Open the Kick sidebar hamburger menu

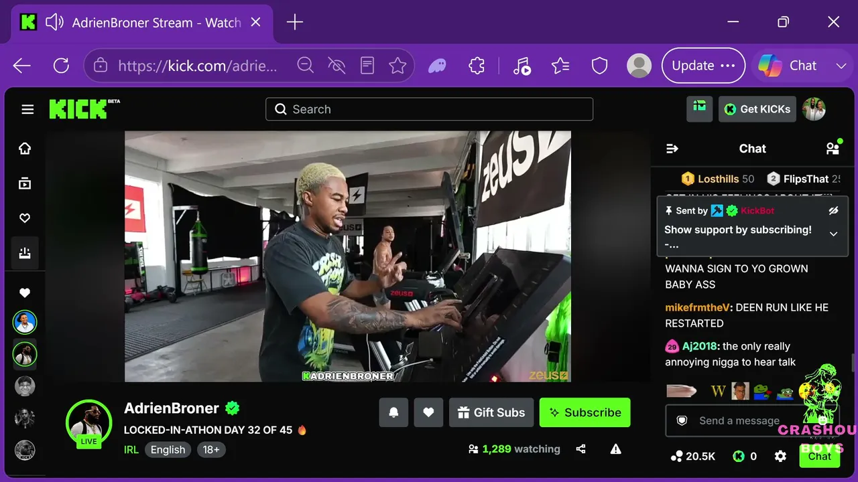[x=27, y=109]
